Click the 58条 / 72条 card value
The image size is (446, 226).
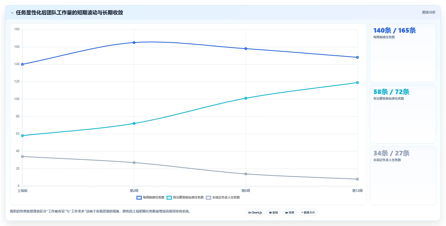[x=391, y=92]
